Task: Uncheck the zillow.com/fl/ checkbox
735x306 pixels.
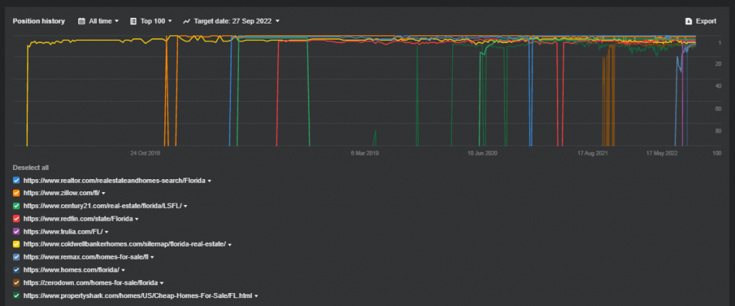Action: click(x=17, y=193)
